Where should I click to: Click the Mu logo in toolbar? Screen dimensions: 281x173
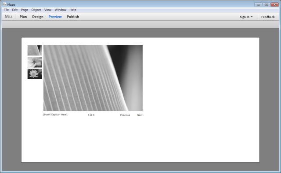point(8,17)
